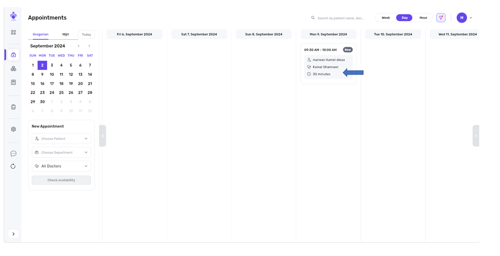Open the Choose Department dropdown
Image resolution: width=500 pixels, height=256 pixels.
tap(61, 152)
